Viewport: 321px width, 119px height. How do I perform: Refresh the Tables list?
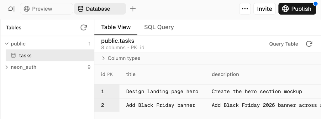click(83, 28)
